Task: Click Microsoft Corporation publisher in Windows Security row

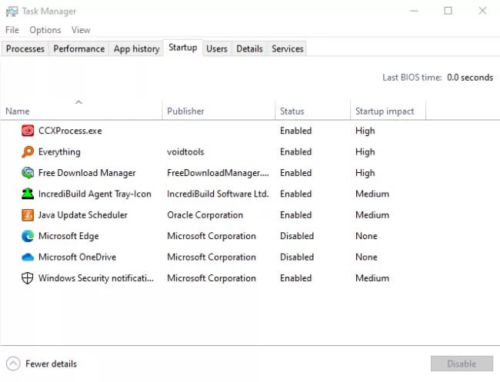Action: pyautogui.click(x=212, y=277)
